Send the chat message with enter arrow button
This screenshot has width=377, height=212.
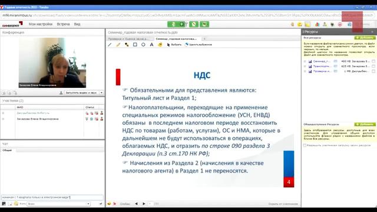click(x=101, y=204)
